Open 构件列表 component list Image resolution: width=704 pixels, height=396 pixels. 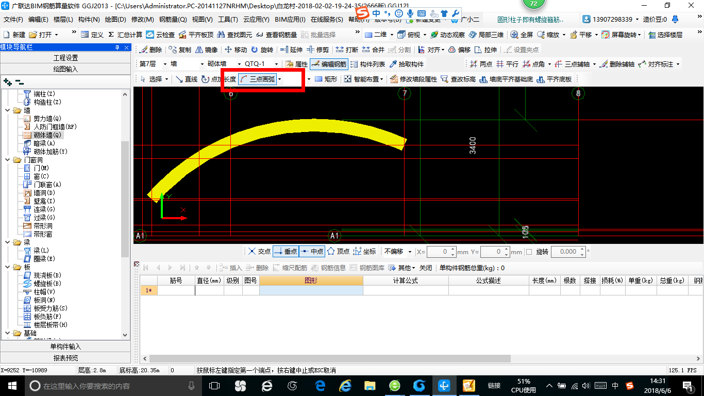pos(367,64)
